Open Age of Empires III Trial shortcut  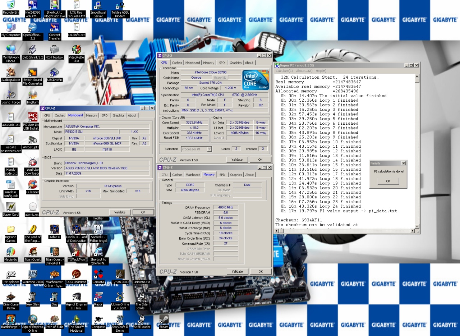tap(76, 301)
